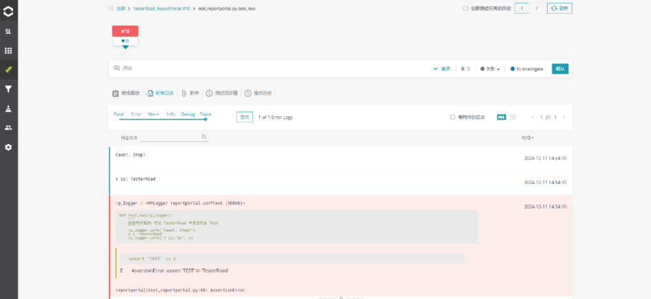The image size is (651, 299).
Task: Go to the next test item arrow
Action: (x=536, y=8)
